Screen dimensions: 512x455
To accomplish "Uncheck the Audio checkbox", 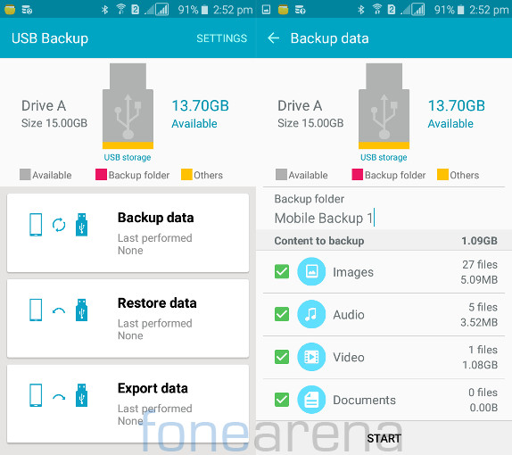I will (x=282, y=314).
